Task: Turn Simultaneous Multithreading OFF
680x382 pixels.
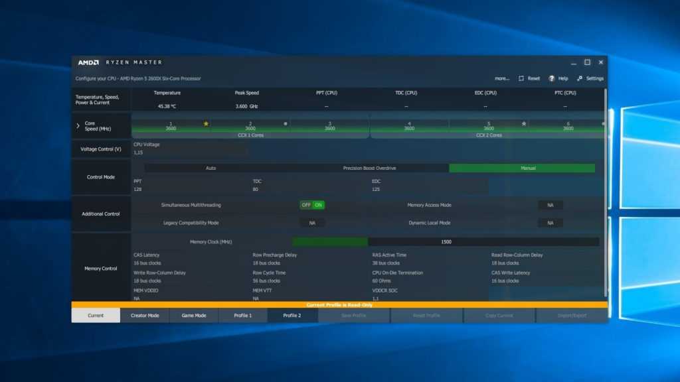Action: [306, 205]
